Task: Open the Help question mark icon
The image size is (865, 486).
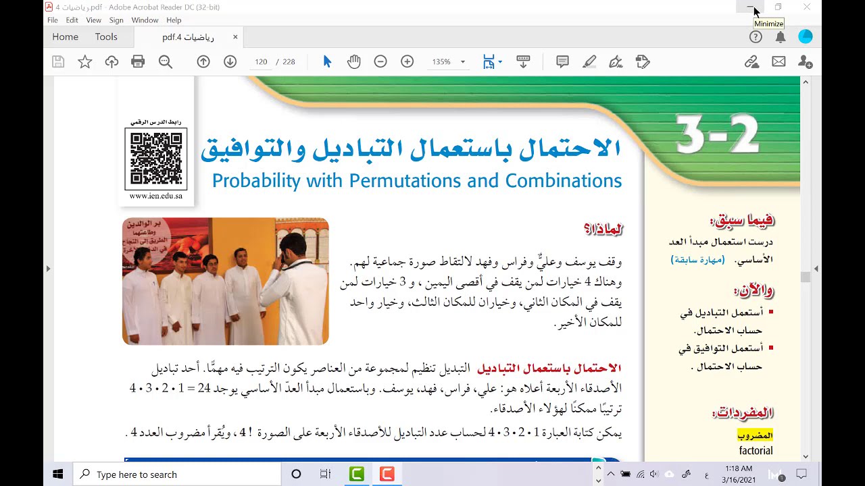Action: (756, 37)
